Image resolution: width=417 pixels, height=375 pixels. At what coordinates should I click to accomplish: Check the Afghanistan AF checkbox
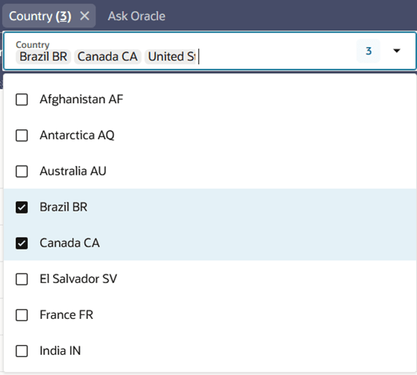click(x=22, y=99)
